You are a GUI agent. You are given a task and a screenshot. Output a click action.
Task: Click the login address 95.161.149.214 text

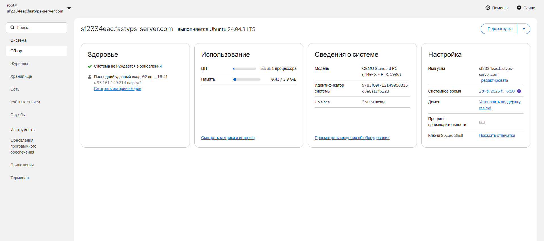[x=112, y=83]
